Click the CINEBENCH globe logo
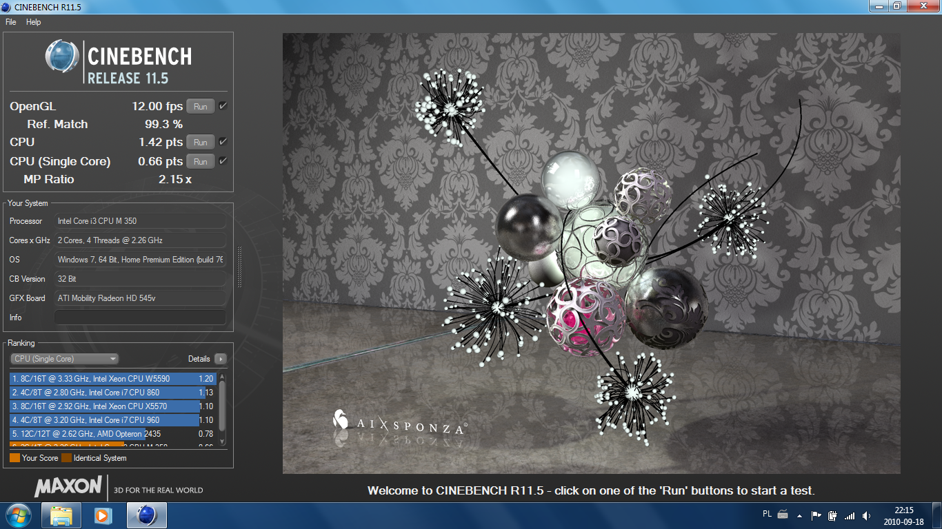Viewport: 942px width, 529px height. coord(63,56)
